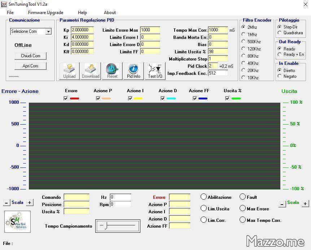Click the yellow Azione I color swatch

click(138, 98)
